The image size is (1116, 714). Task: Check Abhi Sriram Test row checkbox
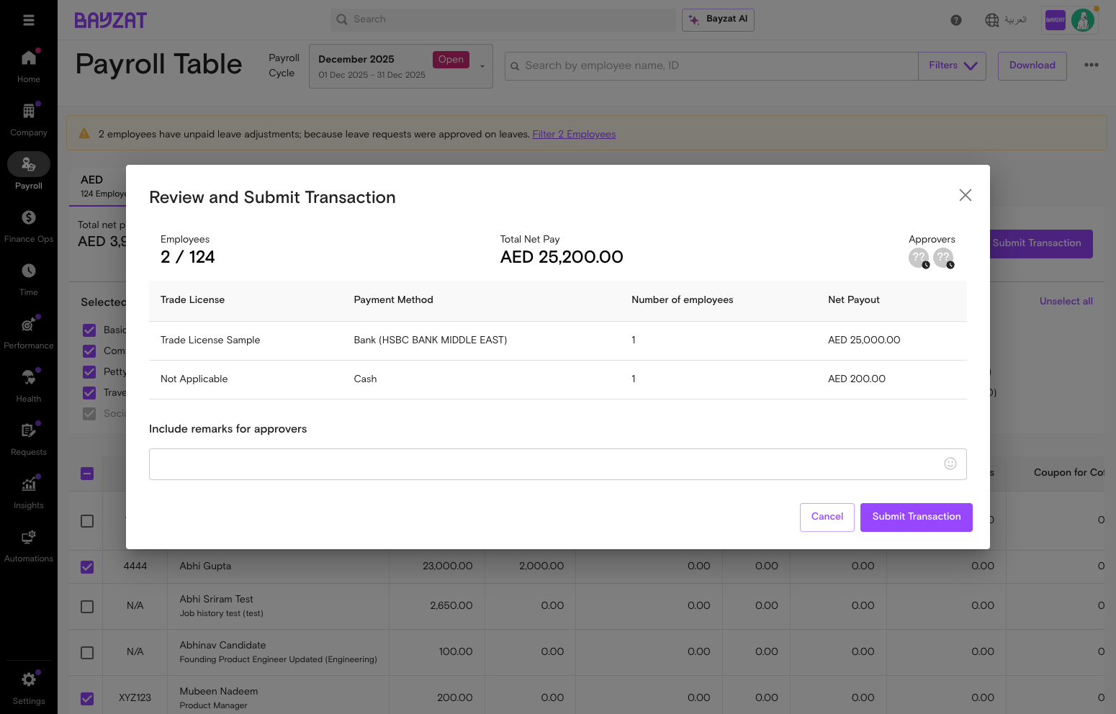tap(87, 607)
